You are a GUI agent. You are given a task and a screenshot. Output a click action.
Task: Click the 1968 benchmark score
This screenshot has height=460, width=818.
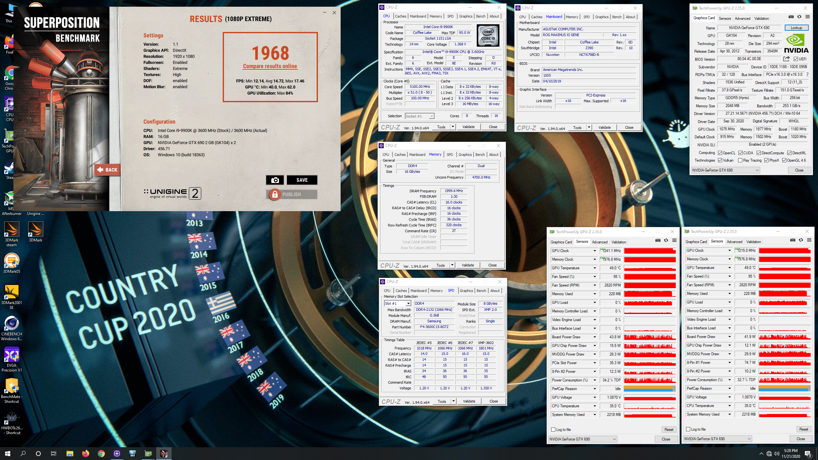click(x=270, y=53)
